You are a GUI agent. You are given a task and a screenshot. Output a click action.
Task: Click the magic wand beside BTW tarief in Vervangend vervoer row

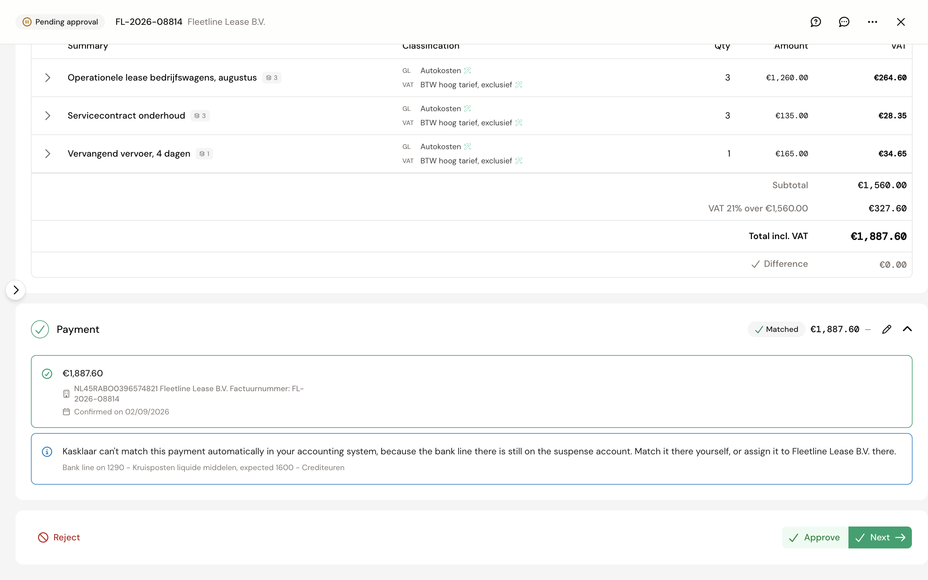[x=518, y=161]
